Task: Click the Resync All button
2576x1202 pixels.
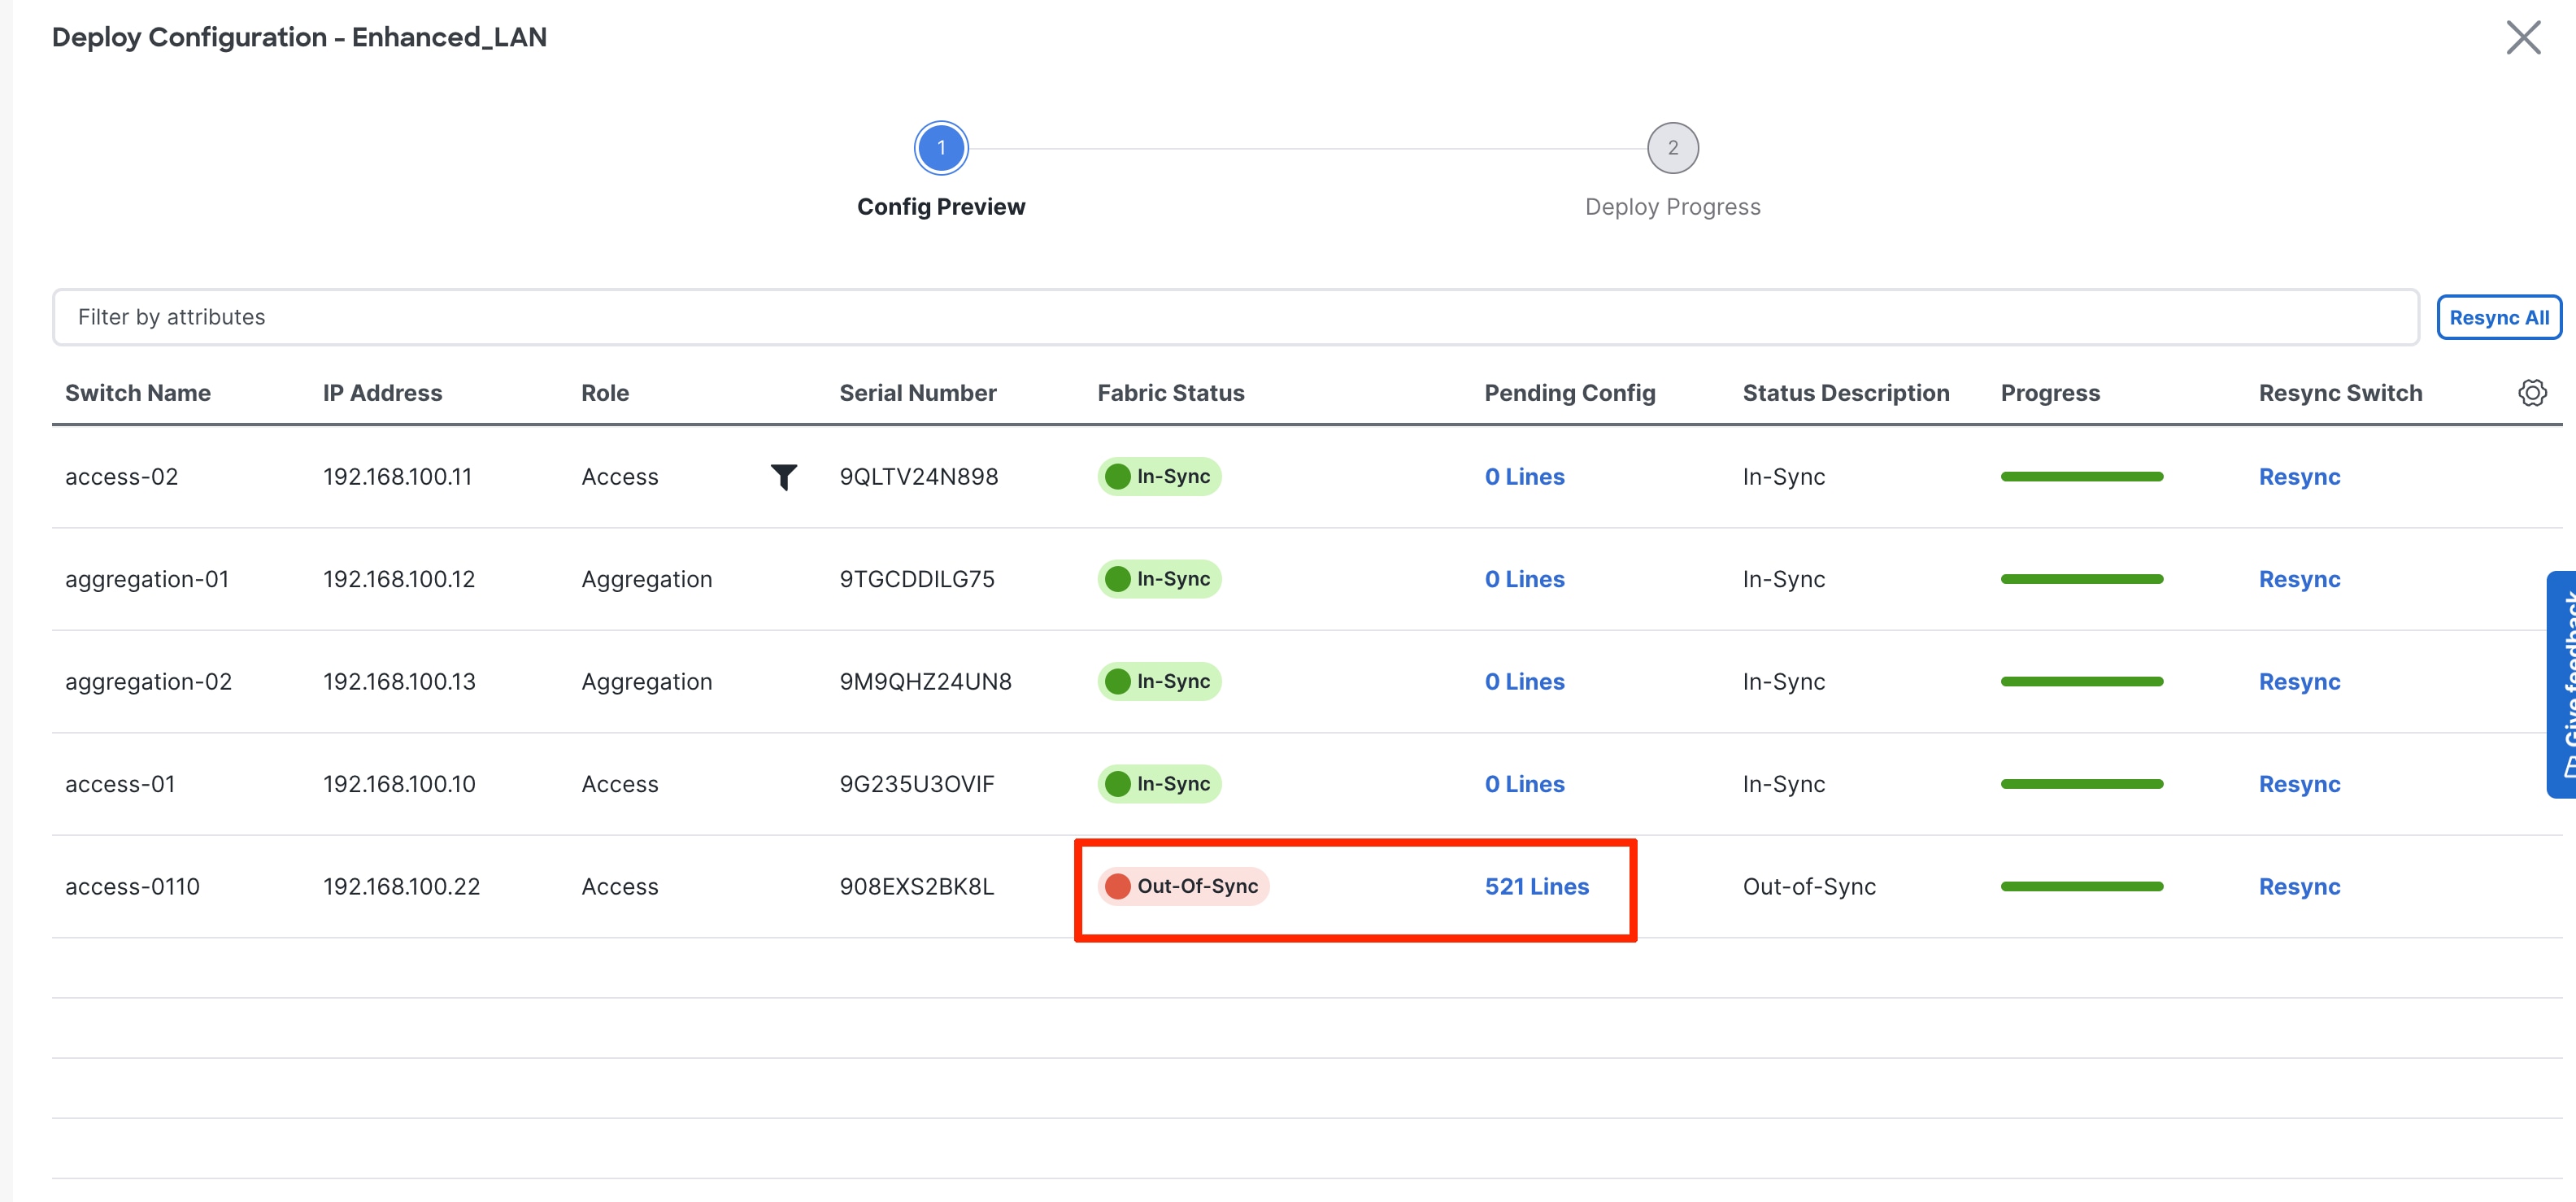Action: pyautogui.click(x=2498, y=318)
